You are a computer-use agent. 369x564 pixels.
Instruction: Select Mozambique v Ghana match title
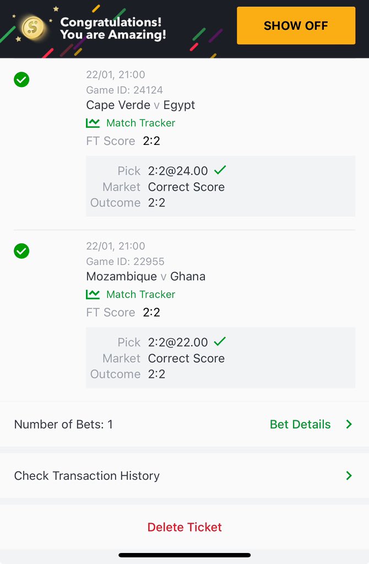point(145,276)
